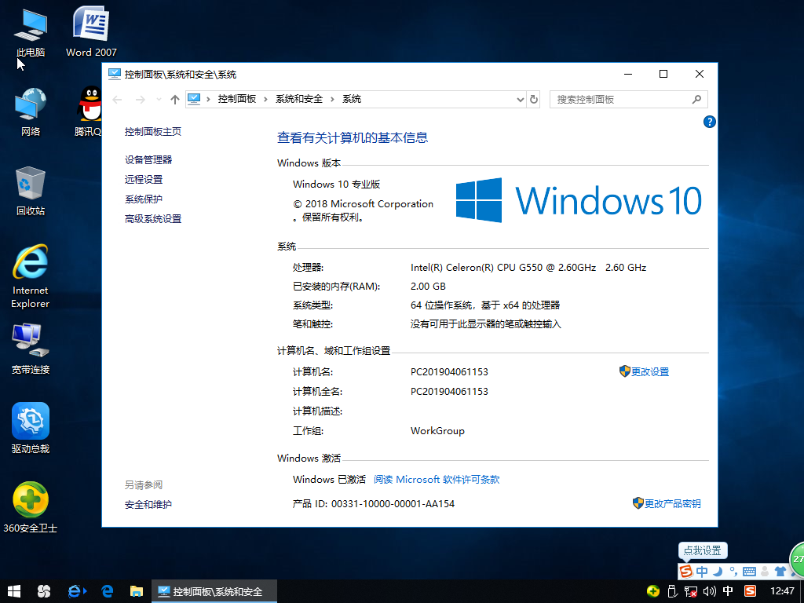Open the recent locations dropdown arrow
The width and height of the screenshot is (804, 603).
click(x=159, y=100)
